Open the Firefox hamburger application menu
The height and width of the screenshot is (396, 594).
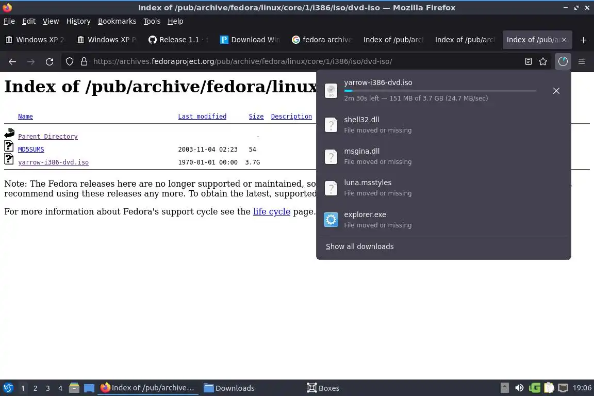(x=582, y=61)
